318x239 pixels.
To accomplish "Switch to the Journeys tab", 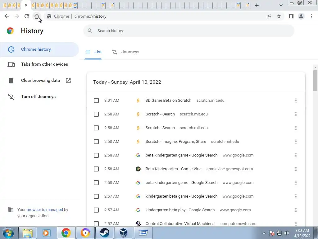I will tap(125, 52).
